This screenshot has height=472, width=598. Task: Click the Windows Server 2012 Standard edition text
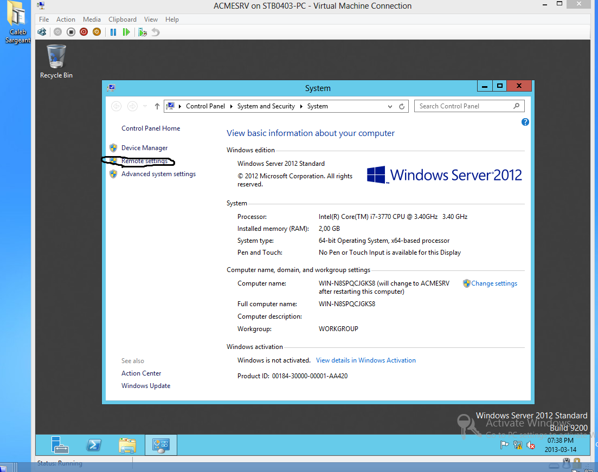point(281,164)
